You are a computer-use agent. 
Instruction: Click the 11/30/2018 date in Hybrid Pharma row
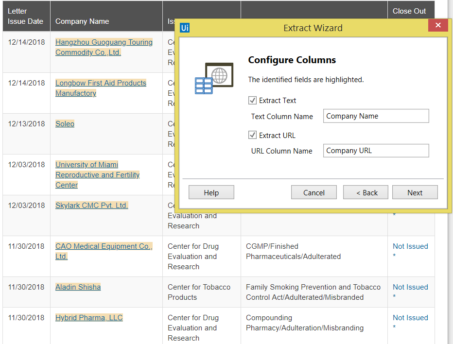pyautogui.click(x=26, y=318)
